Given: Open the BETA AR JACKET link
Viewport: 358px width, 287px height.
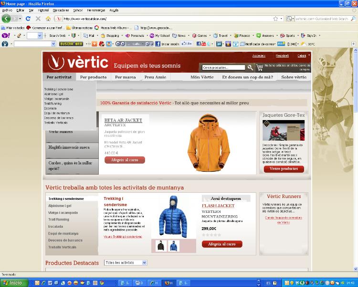Looking at the screenshot, I should click(x=123, y=121).
